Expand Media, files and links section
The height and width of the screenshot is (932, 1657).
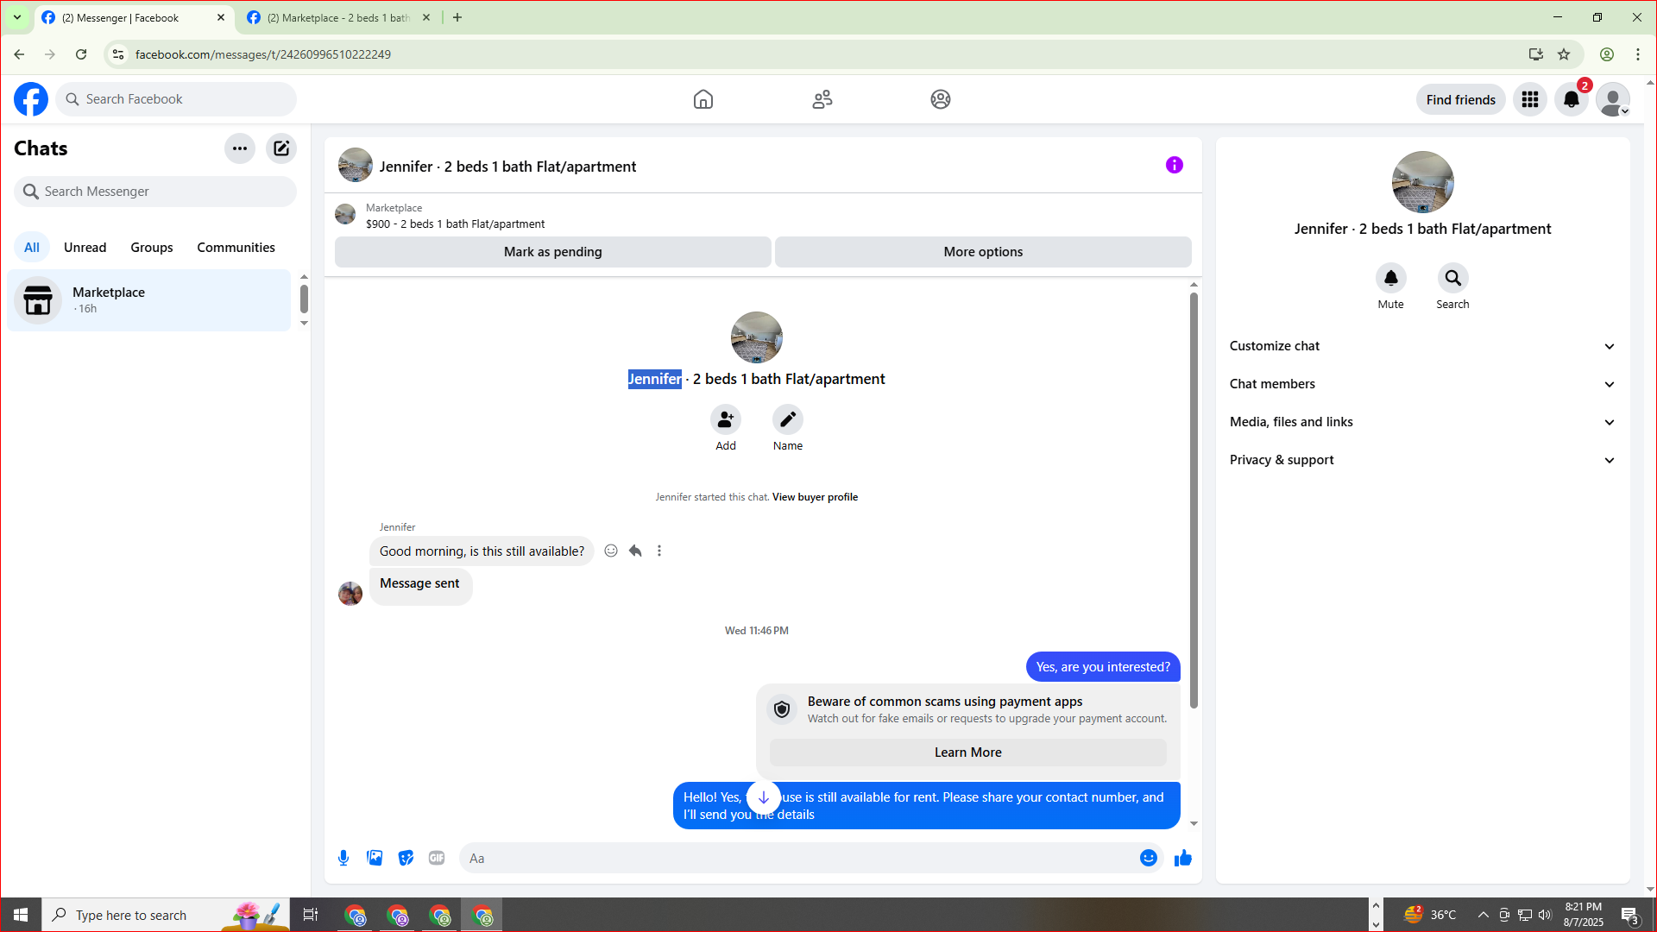click(1422, 422)
